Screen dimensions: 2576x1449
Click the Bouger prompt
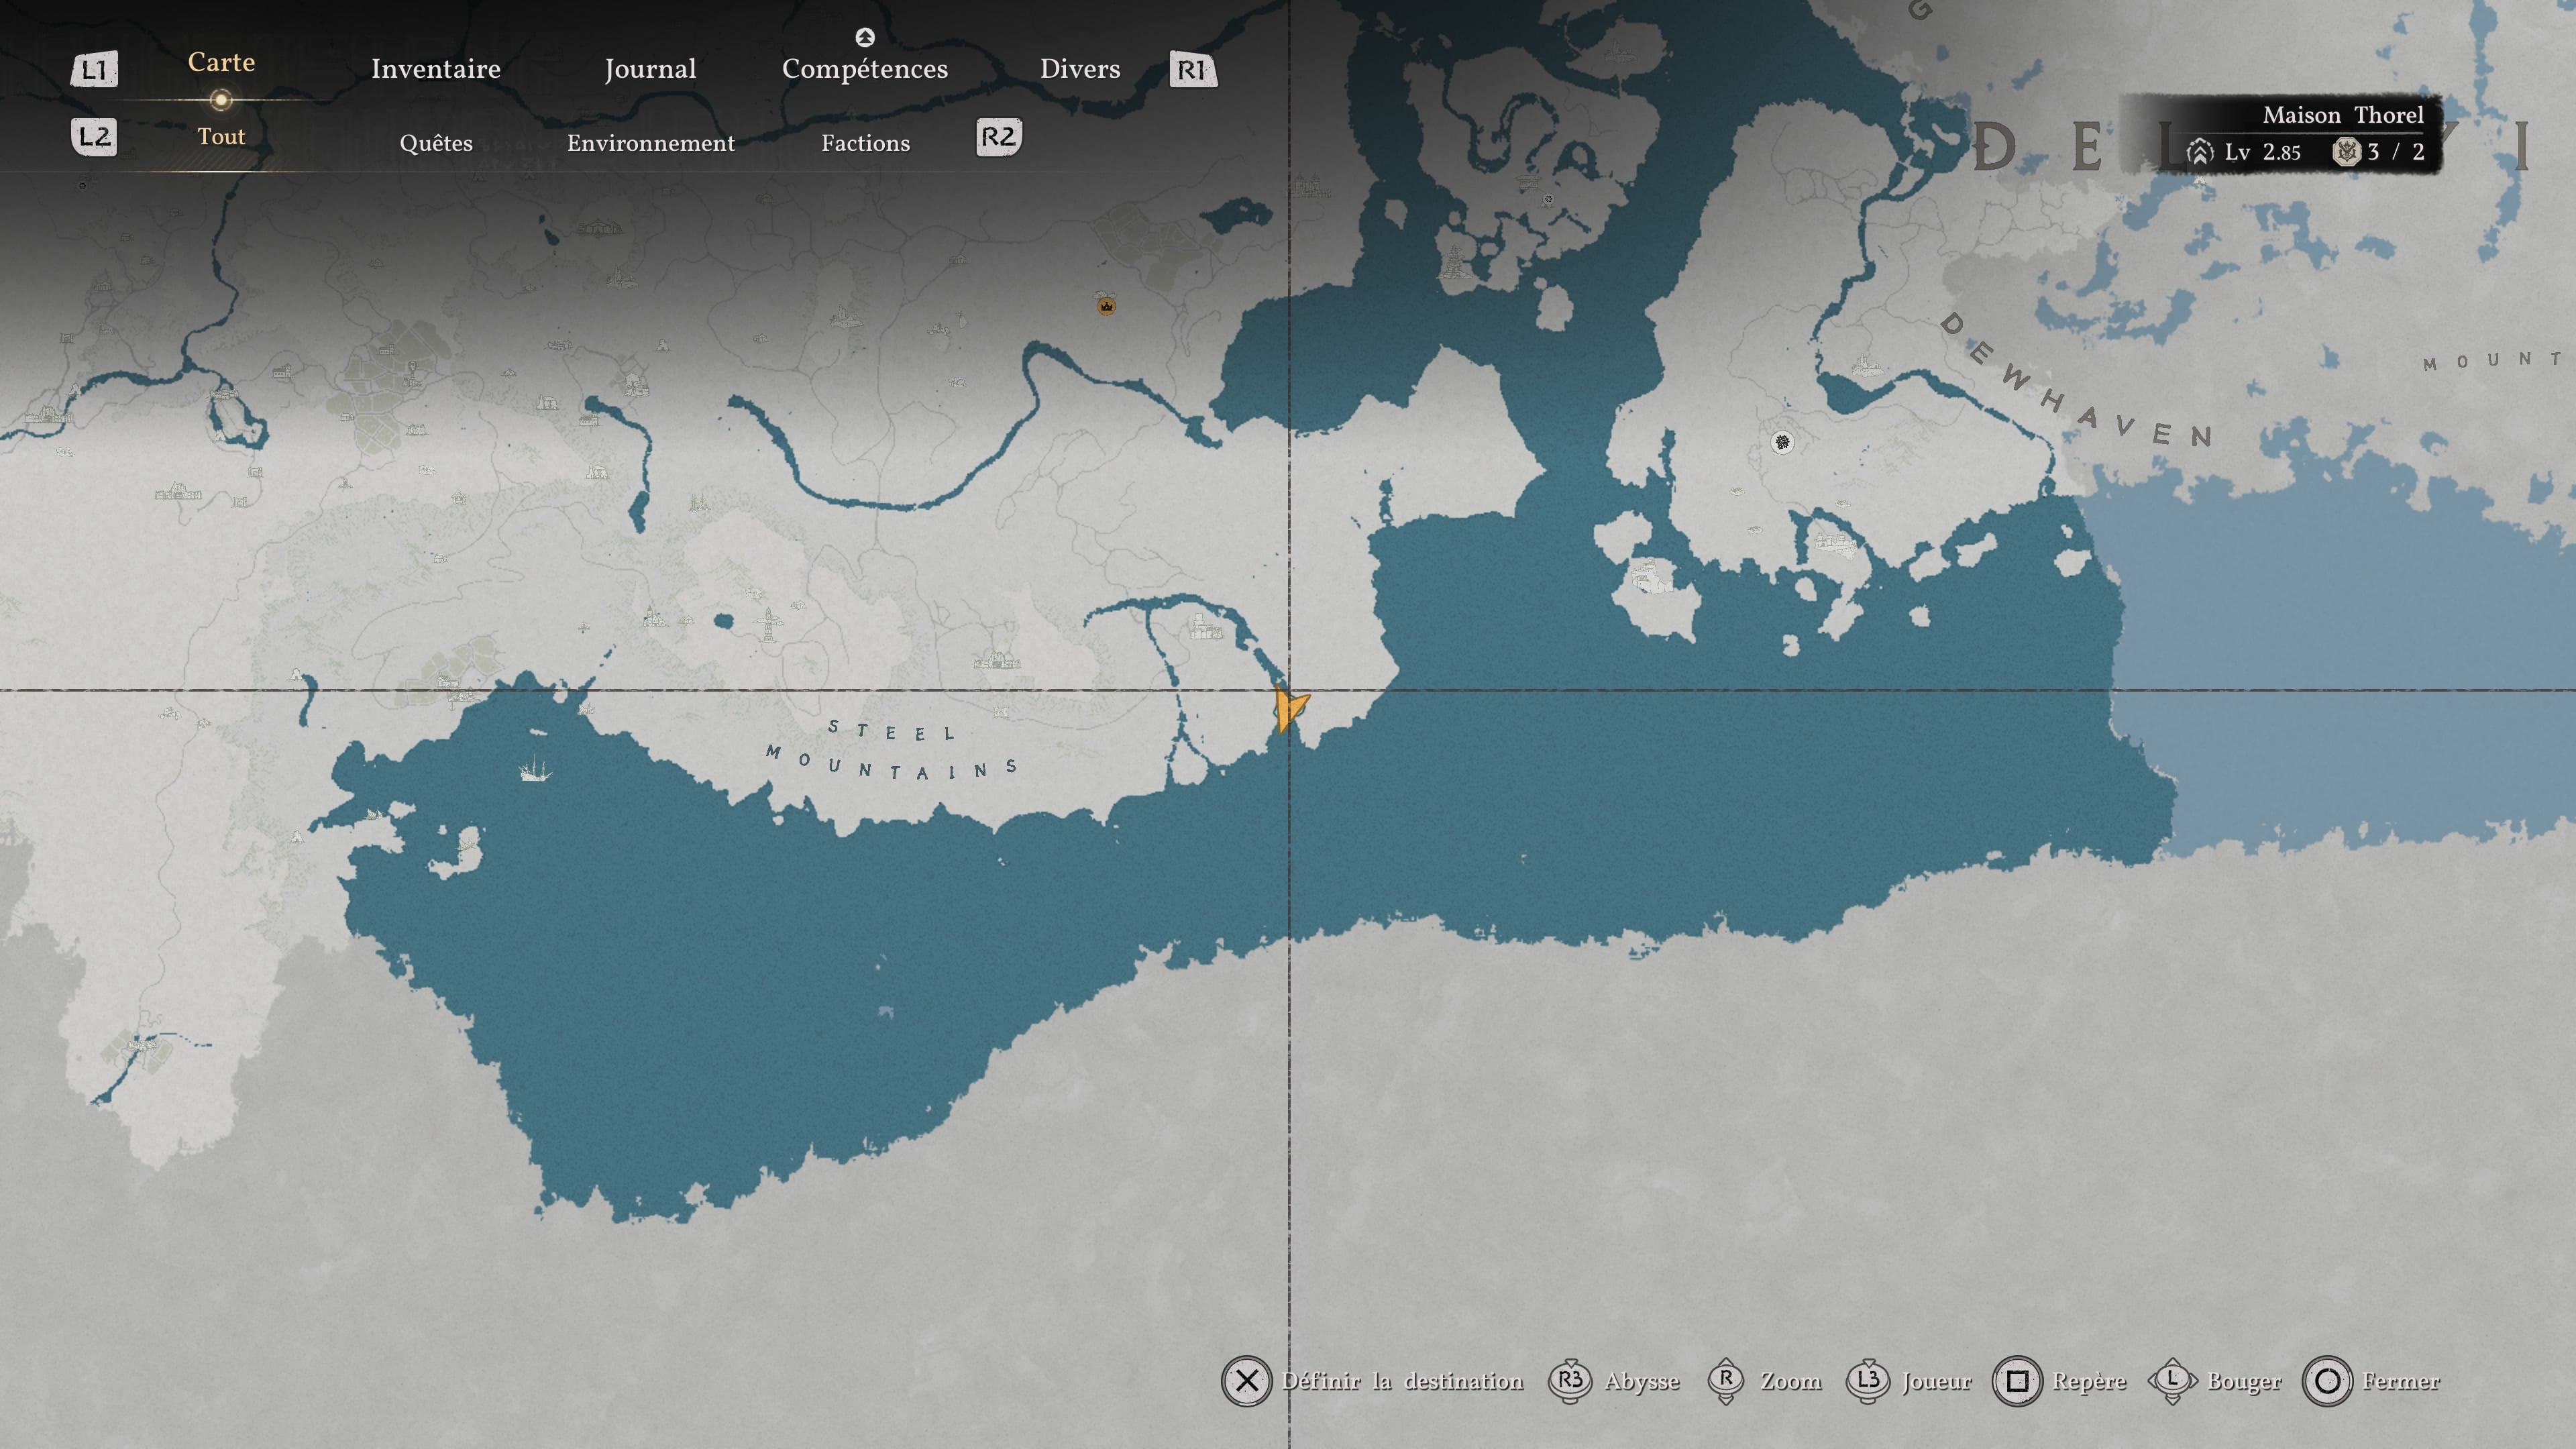tap(2244, 1382)
